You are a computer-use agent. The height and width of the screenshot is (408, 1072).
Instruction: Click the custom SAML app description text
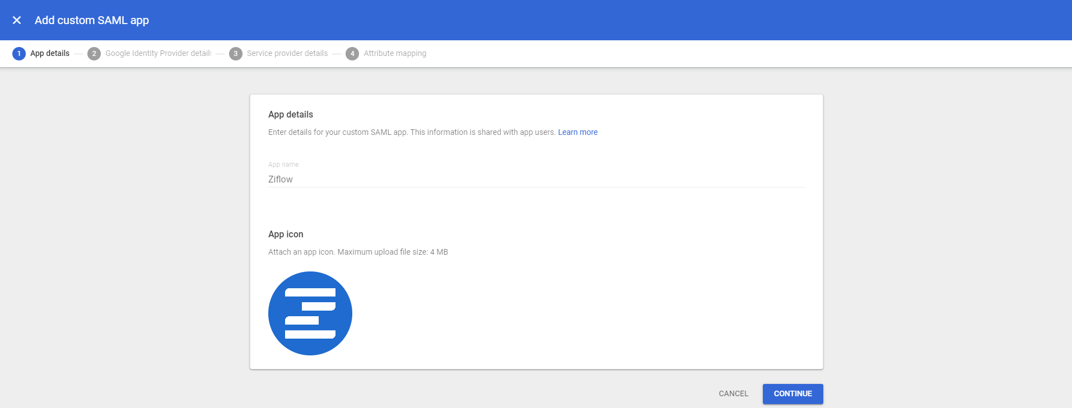pyautogui.click(x=412, y=132)
